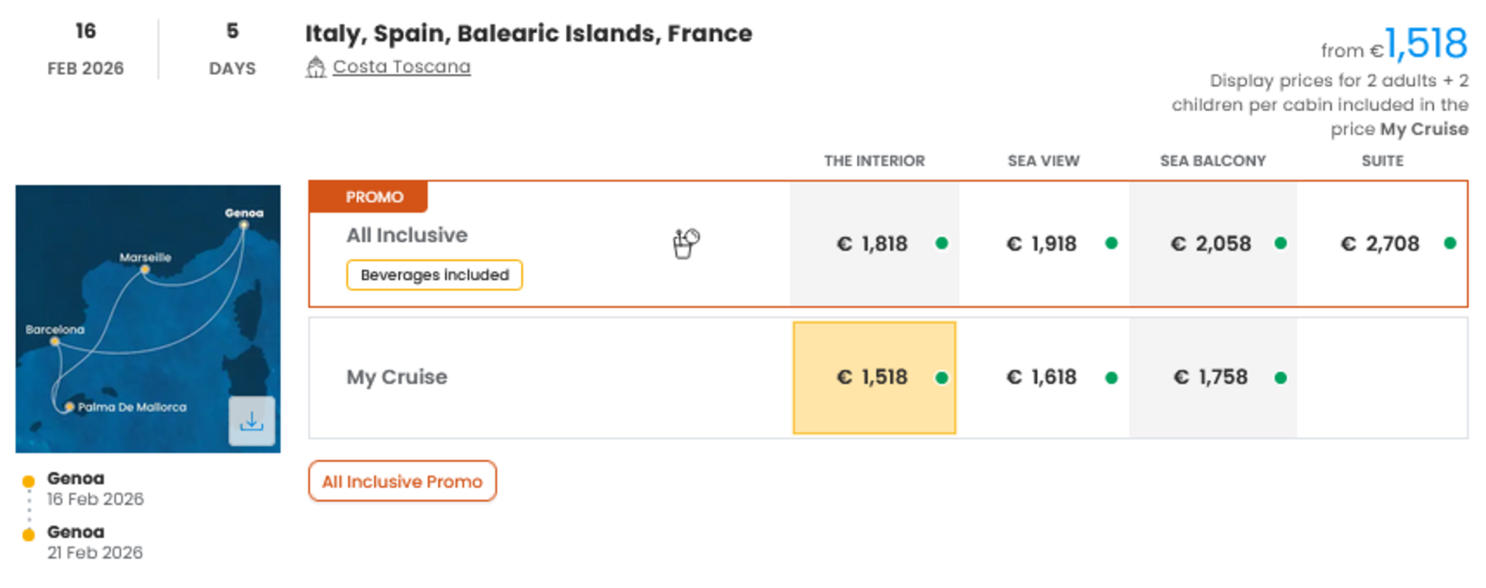The height and width of the screenshot is (588, 1486).
Task: Select My Cruise Interior price € 1,518
Action: [x=874, y=377]
